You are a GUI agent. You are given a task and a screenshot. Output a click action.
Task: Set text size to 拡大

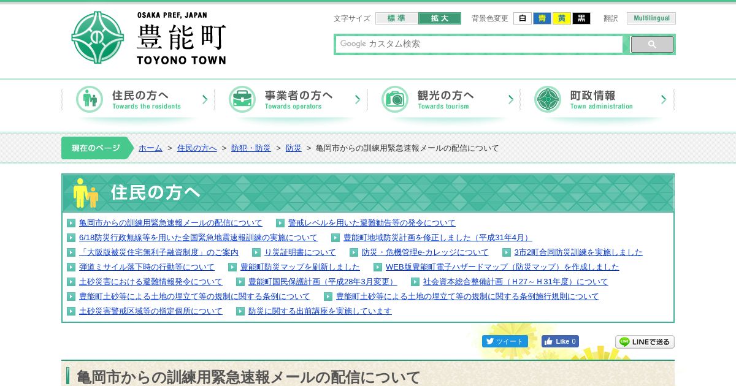[440, 18]
